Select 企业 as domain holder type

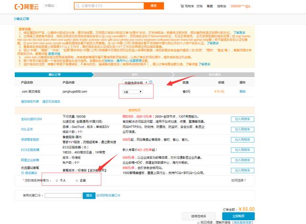click(x=77, y=180)
